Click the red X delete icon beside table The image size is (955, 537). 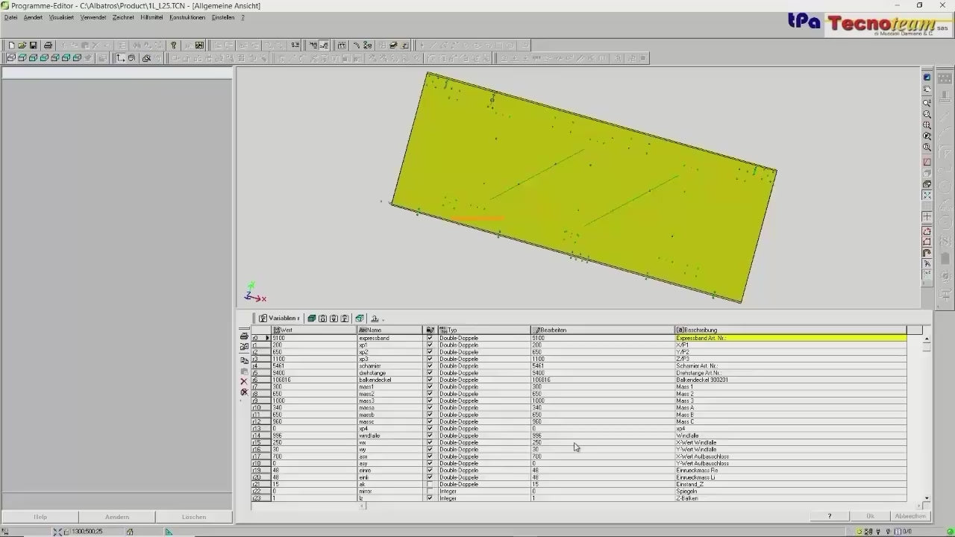(244, 381)
